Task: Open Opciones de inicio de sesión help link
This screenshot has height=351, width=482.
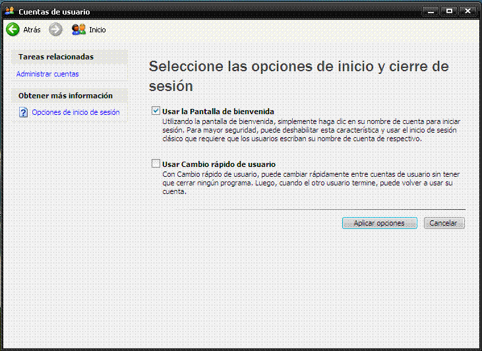Action: [x=76, y=112]
